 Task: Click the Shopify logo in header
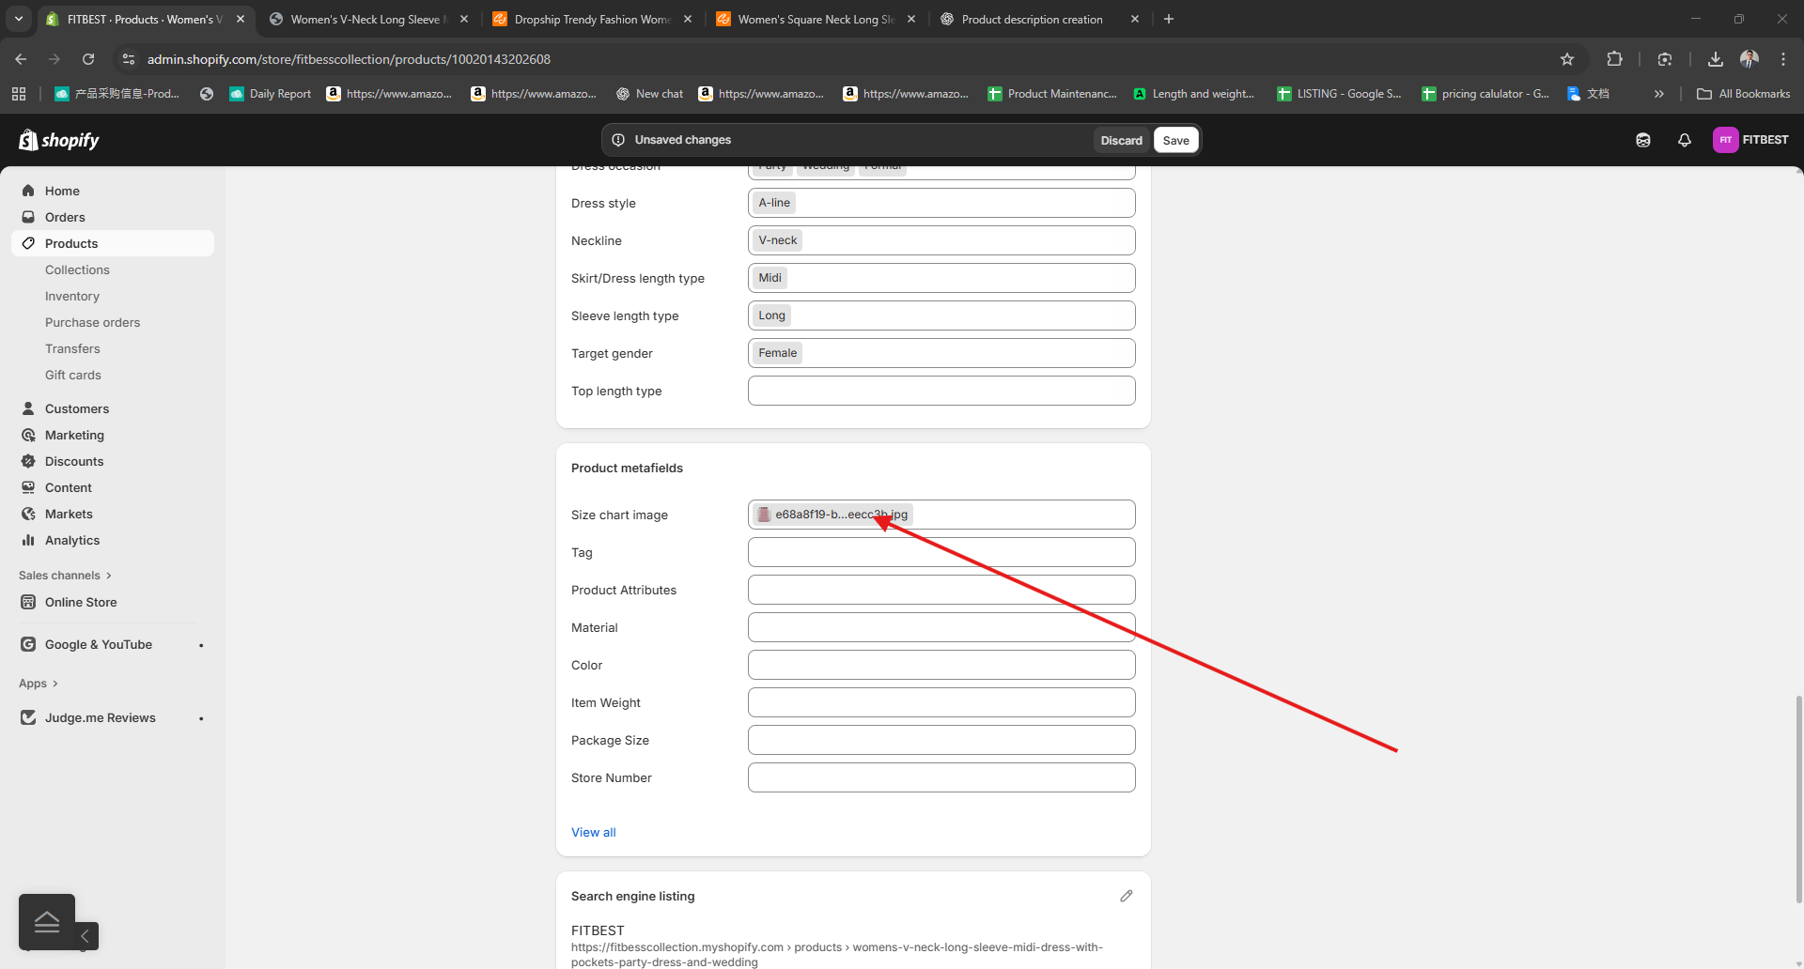(59, 140)
